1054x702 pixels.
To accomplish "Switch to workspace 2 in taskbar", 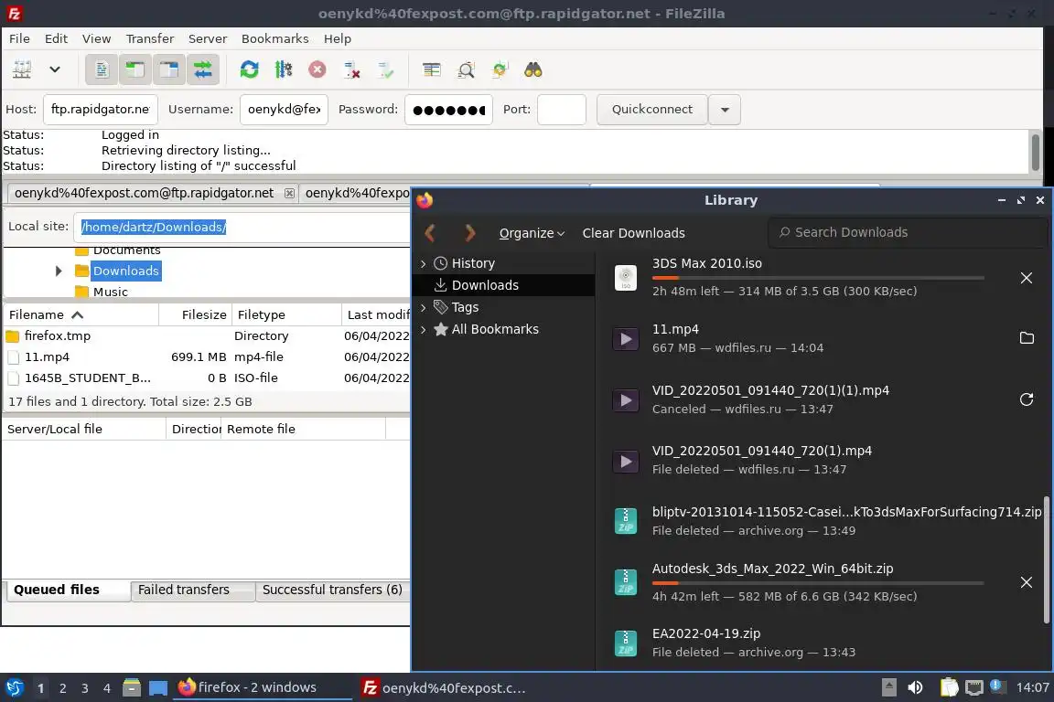I will click(x=62, y=688).
